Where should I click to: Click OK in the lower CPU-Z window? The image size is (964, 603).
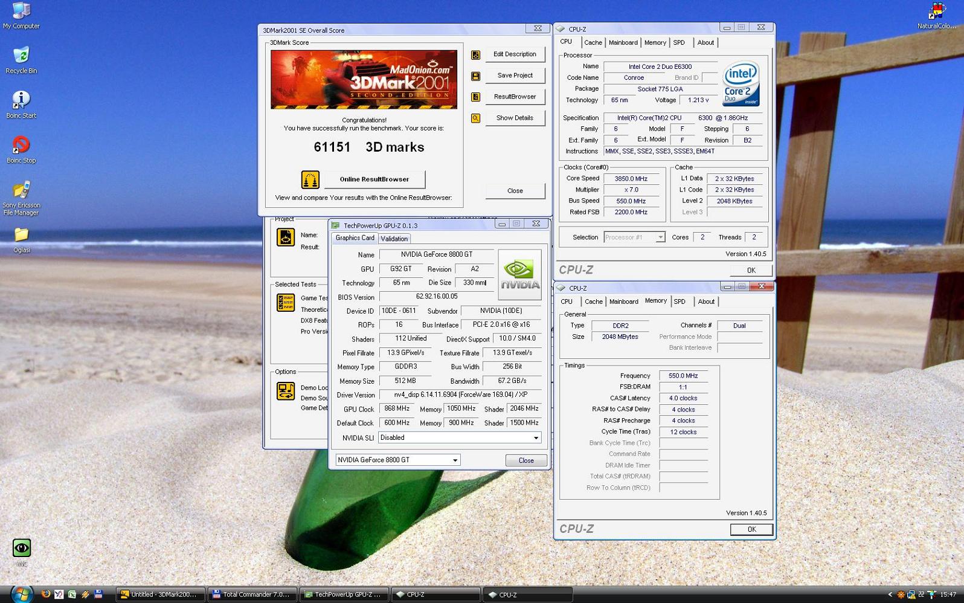[x=751, y=529]
